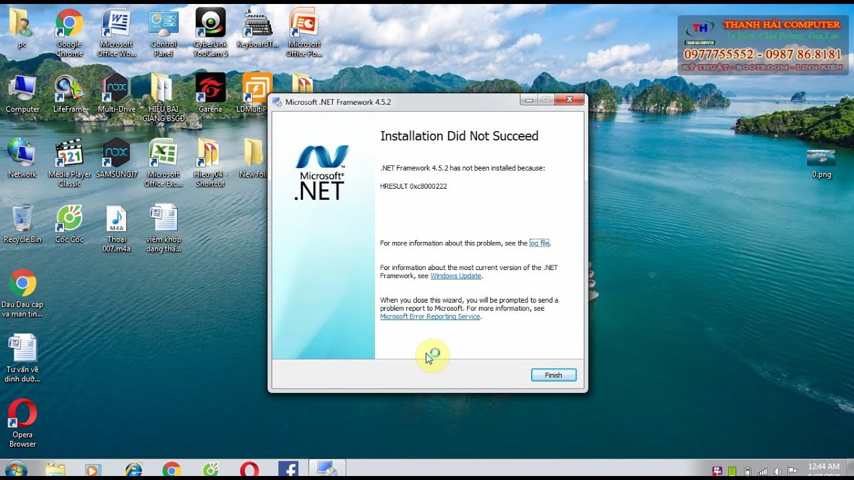The image size is (854, 480).
Task: Open the Action Center flag icon
Action: 791,471
